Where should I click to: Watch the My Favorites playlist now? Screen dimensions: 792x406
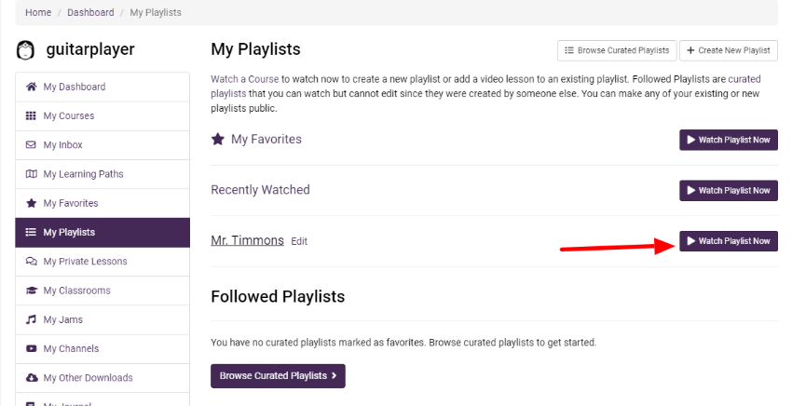[729, 140]
